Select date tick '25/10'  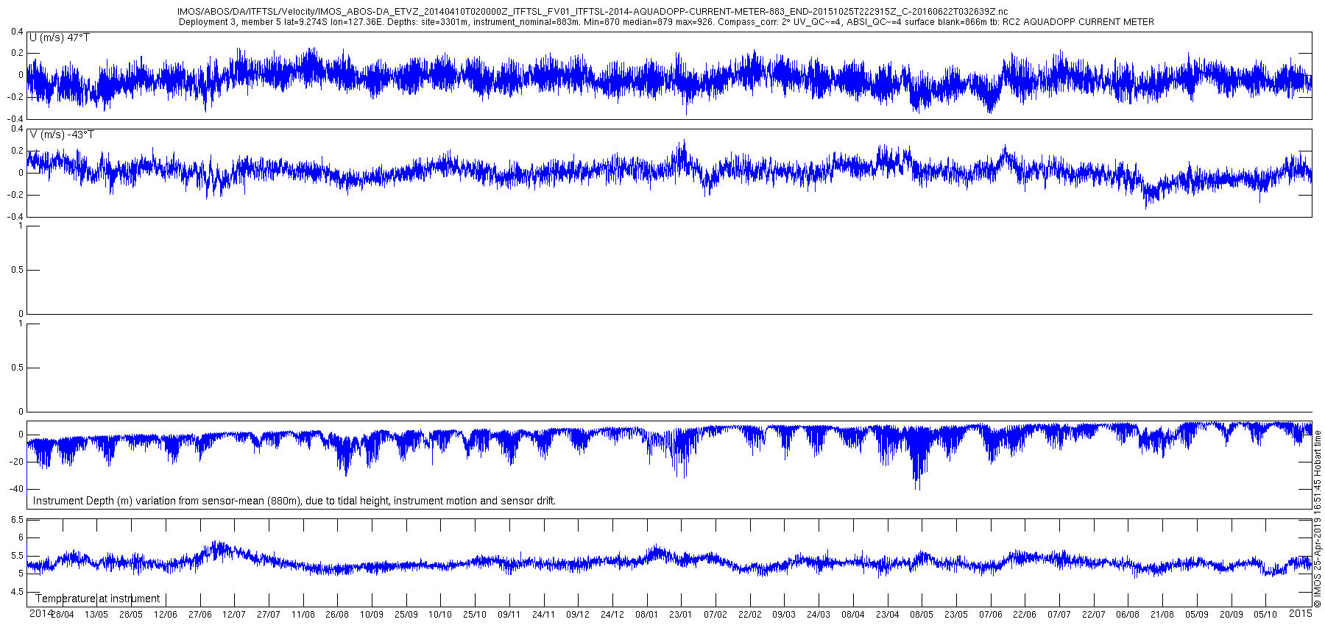point(475,615)
